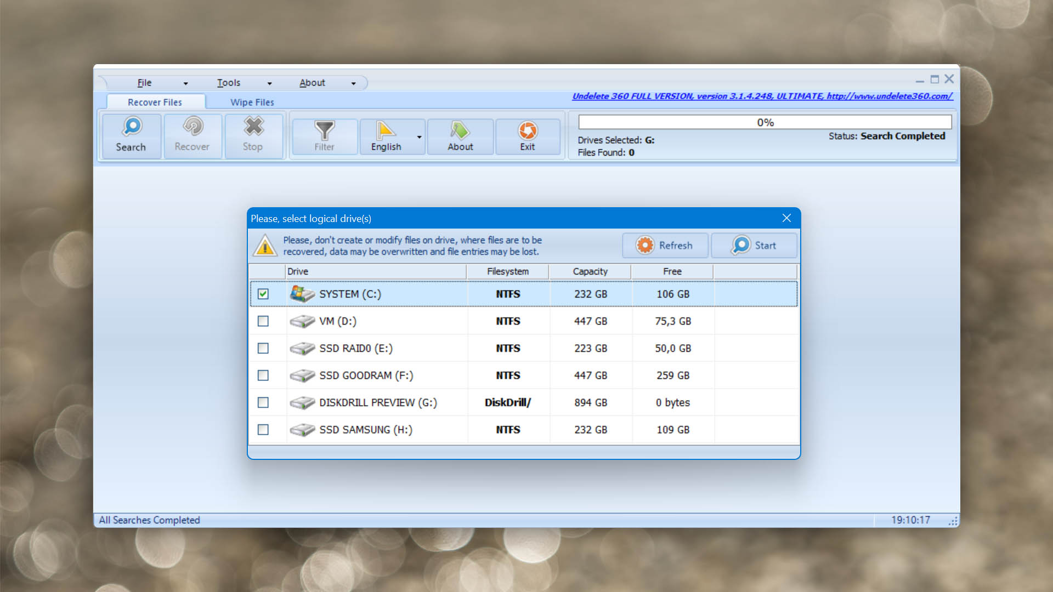Image resolution: width=1053 pixels, height=592 pixels.
Task: Click the 0% progress bar
Action: point(765,122)
